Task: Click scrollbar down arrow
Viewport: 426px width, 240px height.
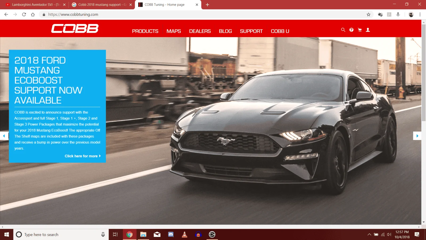Action: [424, 222]
